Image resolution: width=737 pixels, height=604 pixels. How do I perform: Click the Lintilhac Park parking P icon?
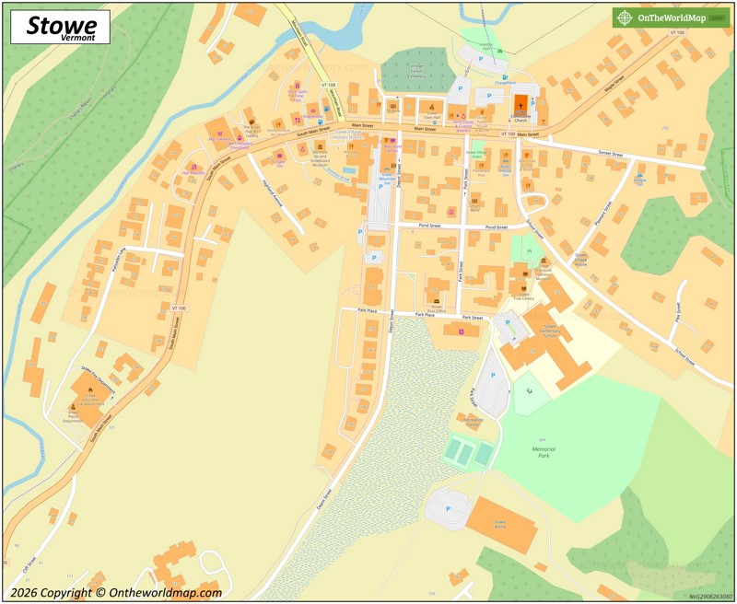click(480, 59)
